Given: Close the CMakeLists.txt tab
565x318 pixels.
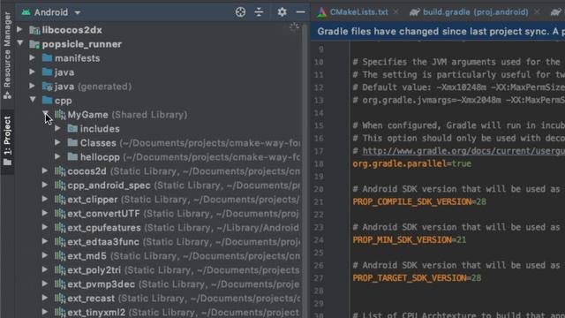Looking at the screenshot, I should 396,12.
